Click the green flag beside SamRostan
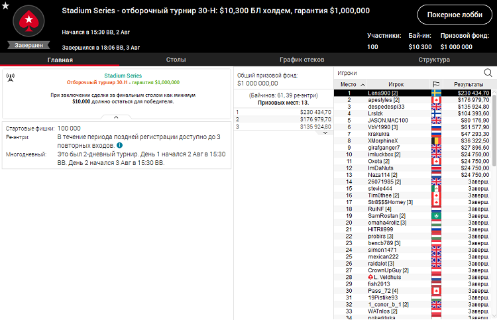This screenshot has width=497, height=320. coord(436,216)
